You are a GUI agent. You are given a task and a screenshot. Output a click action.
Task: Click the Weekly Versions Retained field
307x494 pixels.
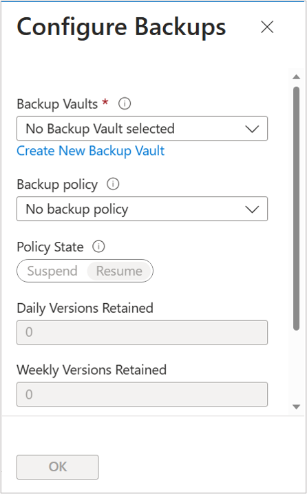click(142, 395)
